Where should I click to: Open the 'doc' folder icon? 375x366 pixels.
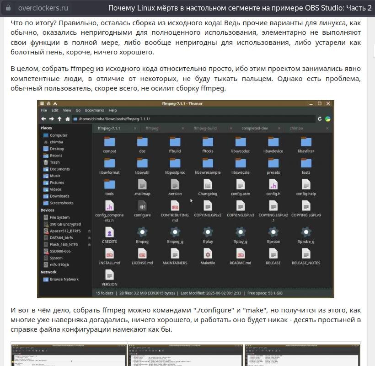(x=142, y=142)
